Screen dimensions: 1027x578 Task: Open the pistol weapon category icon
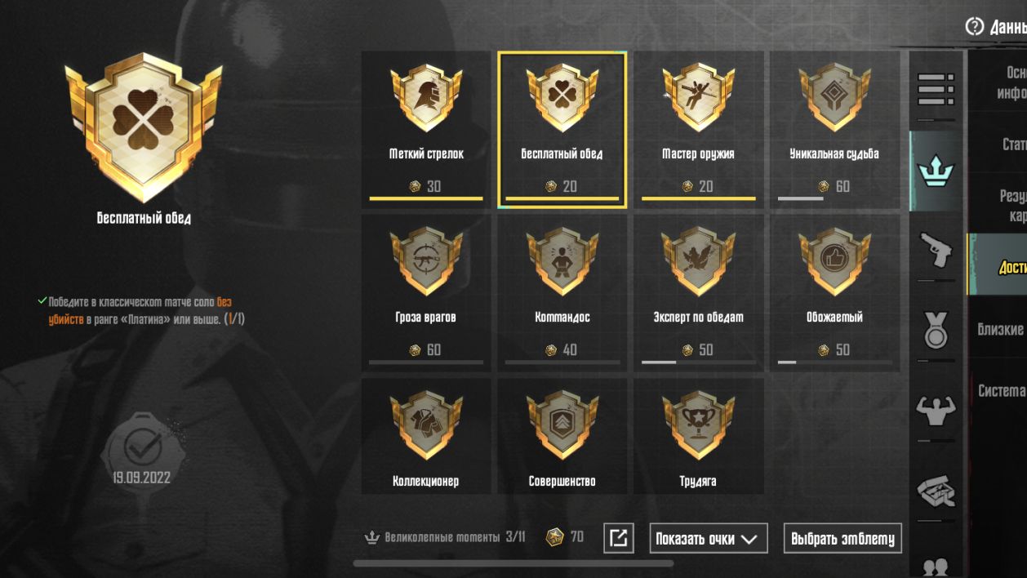pyautogui.click(x=936, y=251)
